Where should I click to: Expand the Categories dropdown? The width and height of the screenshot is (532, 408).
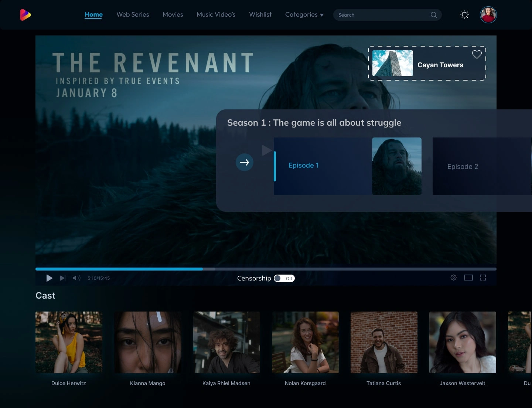coord(304,15)
